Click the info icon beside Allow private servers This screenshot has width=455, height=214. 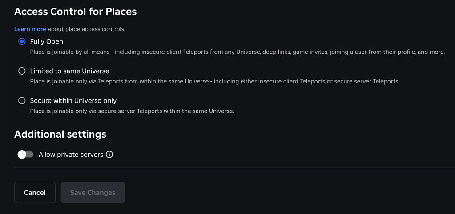coord(109,155)
